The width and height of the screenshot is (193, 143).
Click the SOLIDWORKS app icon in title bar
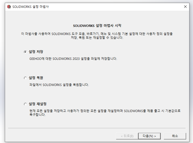click(9, 7)
